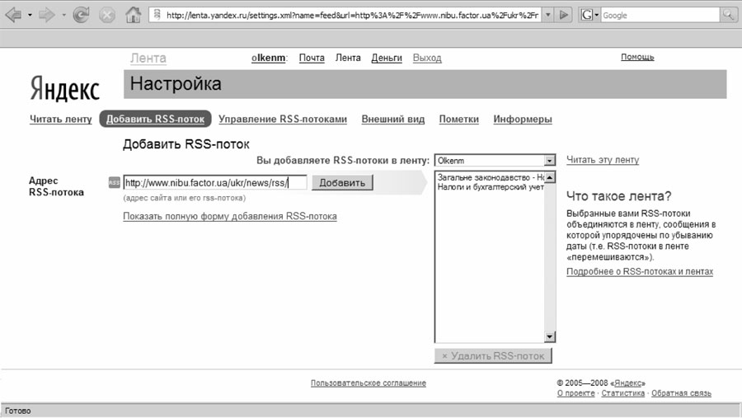The image size is (742, 418).
Task: Open the Помощь help link
Action: (x=636, y=57)
